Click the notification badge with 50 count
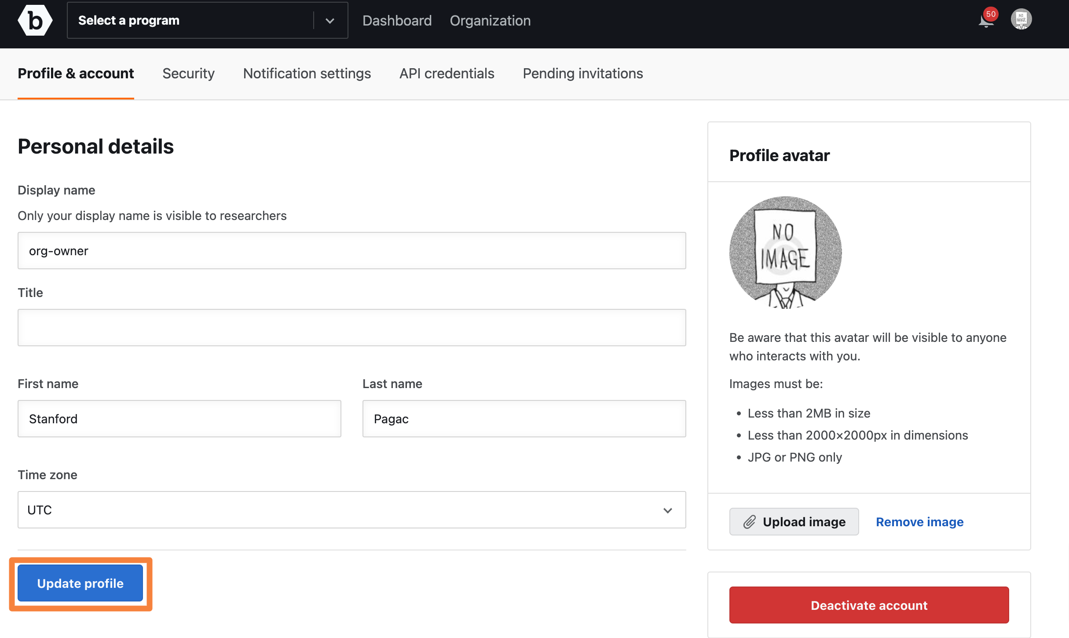This screenshot has height=638, width=1069. 990,14
